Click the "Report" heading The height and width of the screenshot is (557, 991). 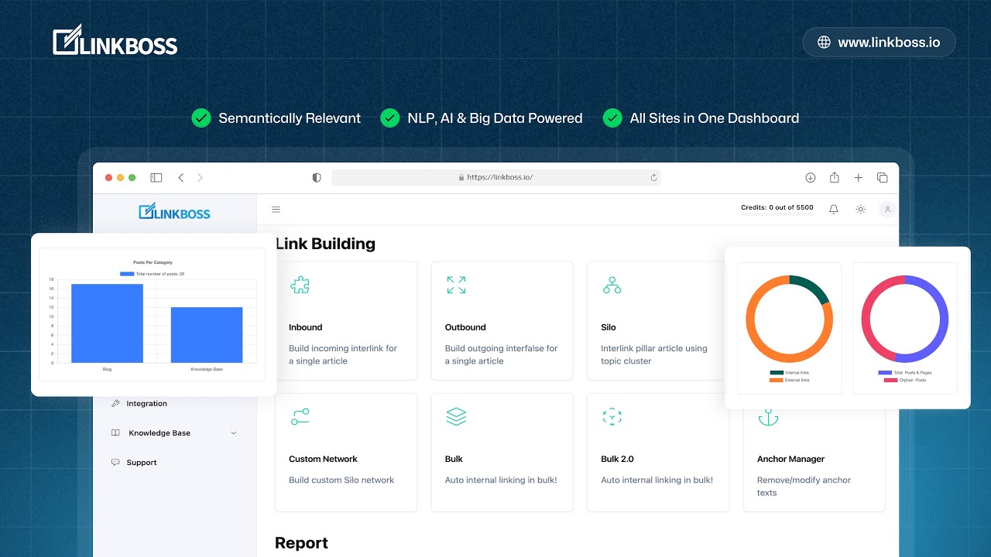(302, 543)
